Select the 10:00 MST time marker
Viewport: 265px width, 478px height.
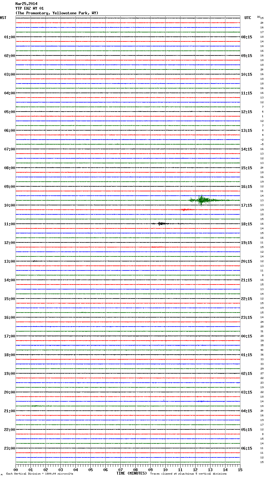[9, 205]
